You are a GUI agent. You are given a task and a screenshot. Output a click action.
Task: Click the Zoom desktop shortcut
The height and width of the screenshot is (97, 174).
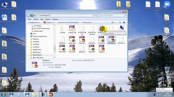[x=167, y=6]
